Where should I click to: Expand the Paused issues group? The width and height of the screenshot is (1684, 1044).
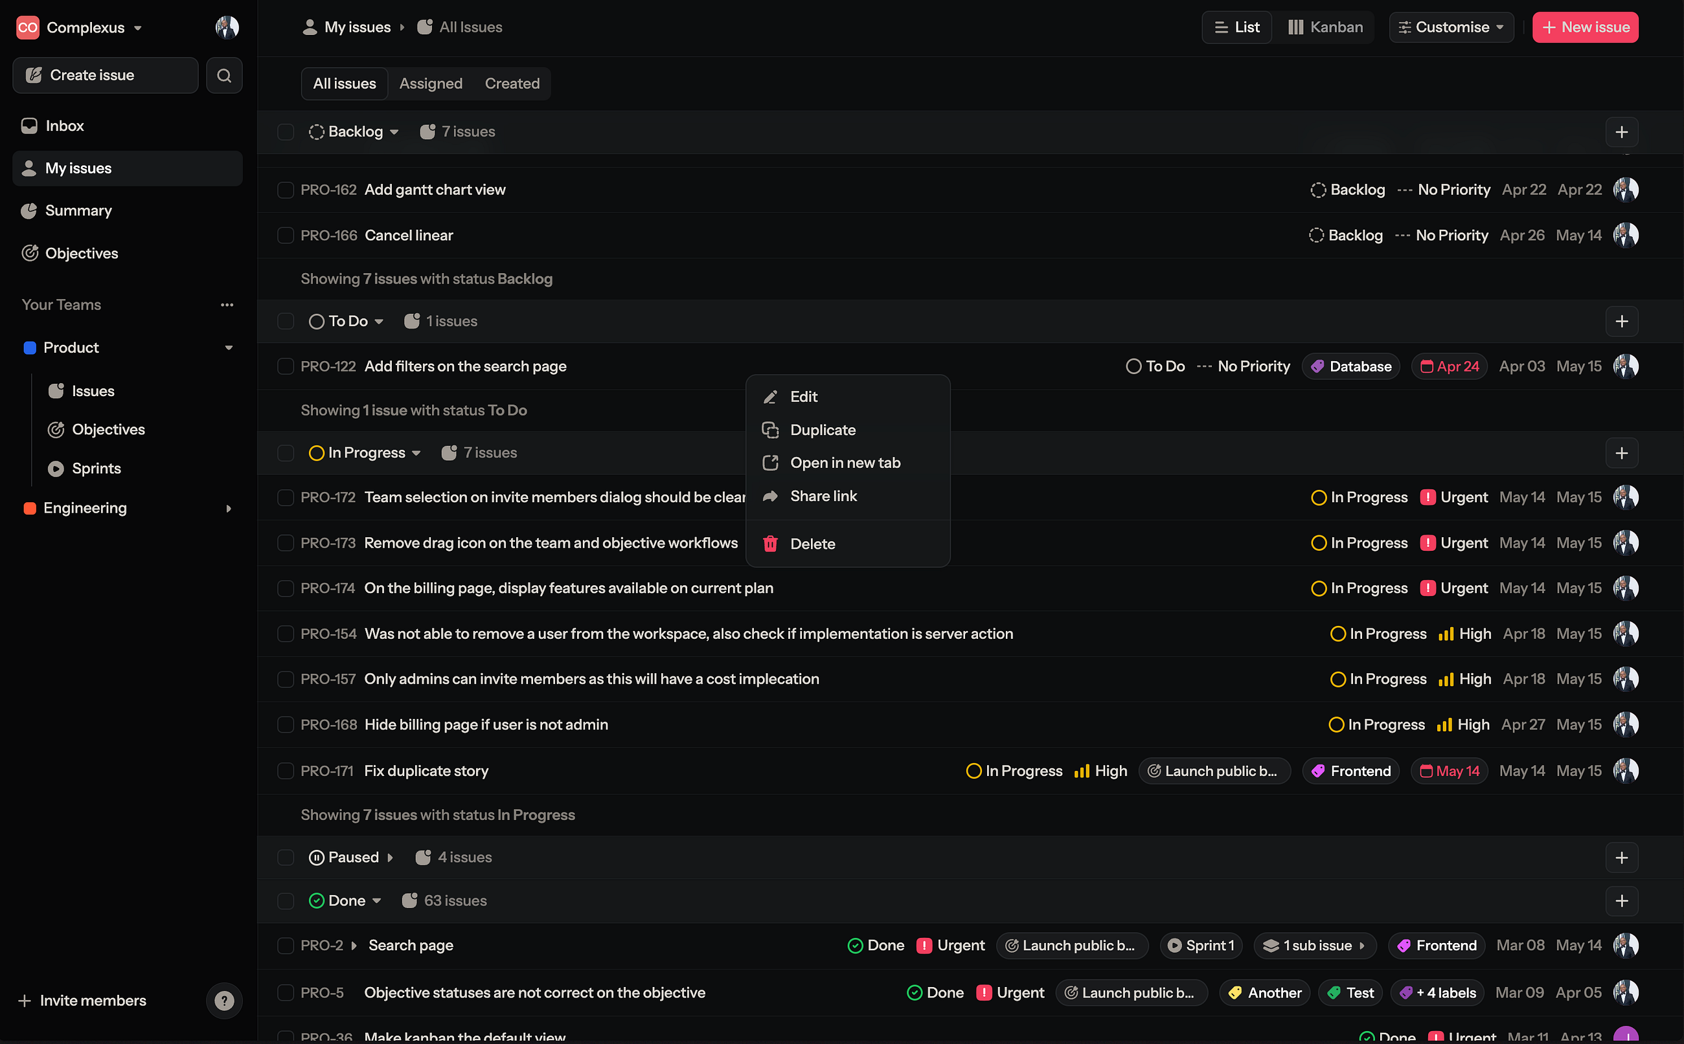pyautogui.click(x=389, y=858)
